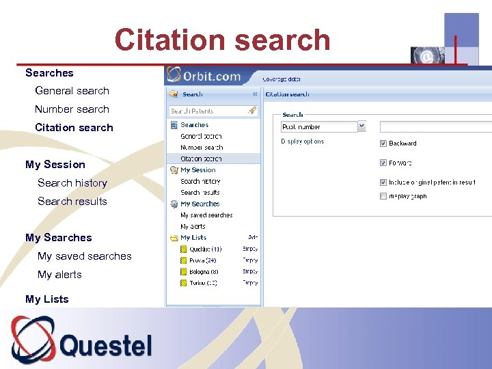This screenshot has height=369, width=492.
Task: Click Empty link for Quicklist
Action: [x=250, y=249]
